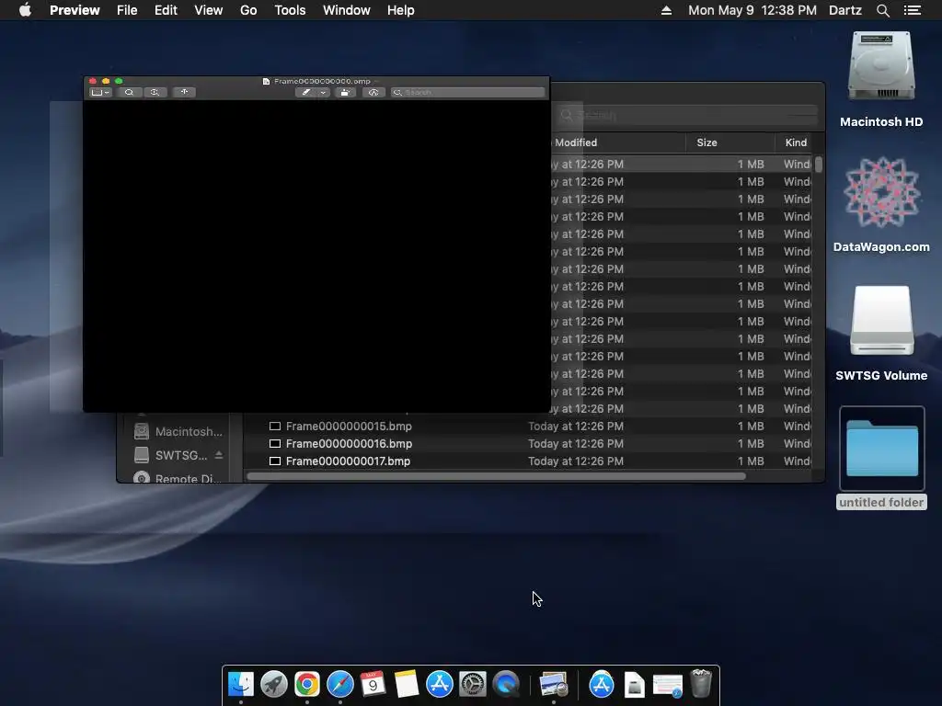Open QuickTime Player from the Dock

[x=507, y=684]
